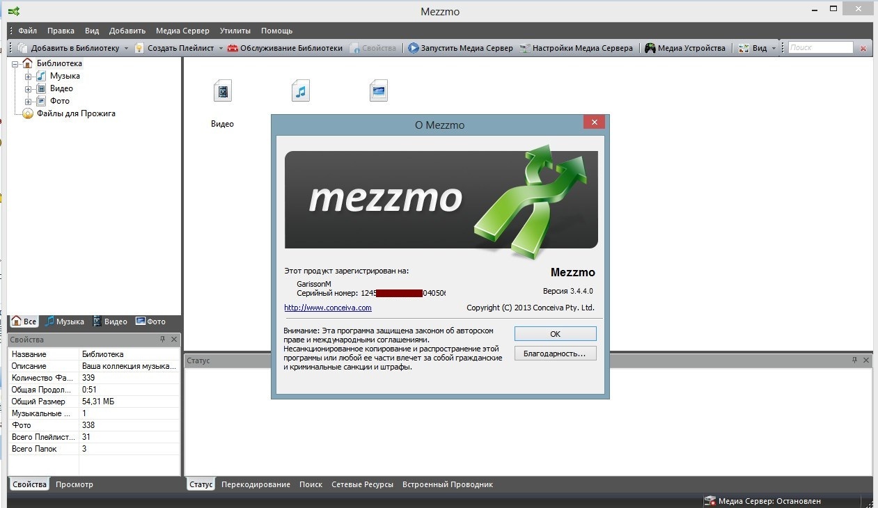Viewport: 878px width, 508px height.
Task: Select the Видео node in library tree
Action: (x=61, y=88)
